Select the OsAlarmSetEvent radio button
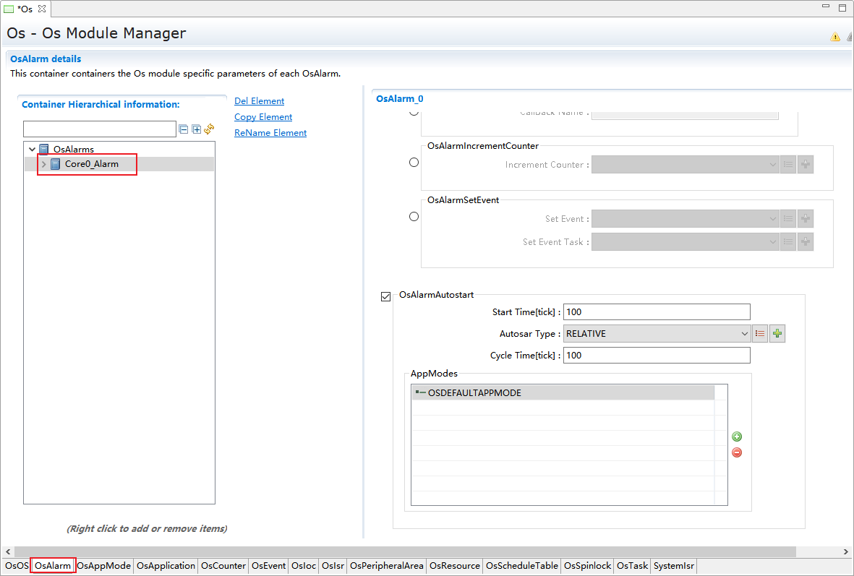854x576 pixels. (x=414, y=216)
